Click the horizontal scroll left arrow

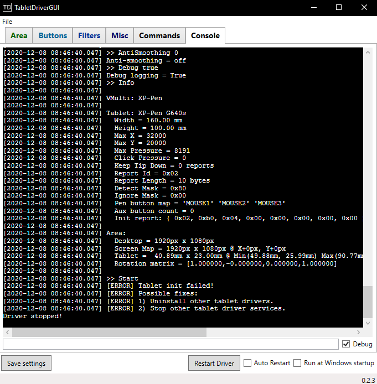8,333
